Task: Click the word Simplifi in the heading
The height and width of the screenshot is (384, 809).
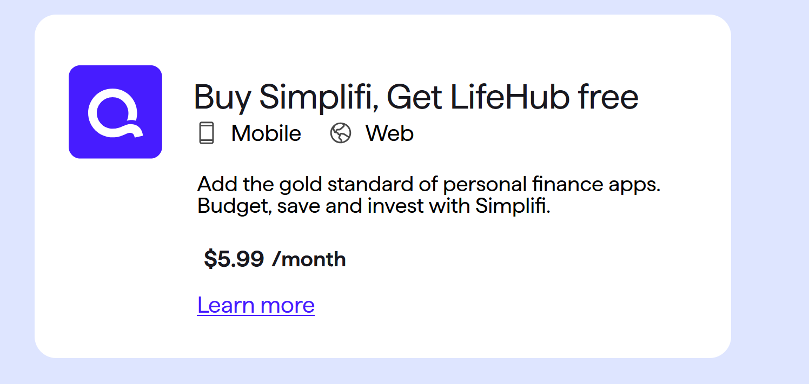Action: pos(318,98)
